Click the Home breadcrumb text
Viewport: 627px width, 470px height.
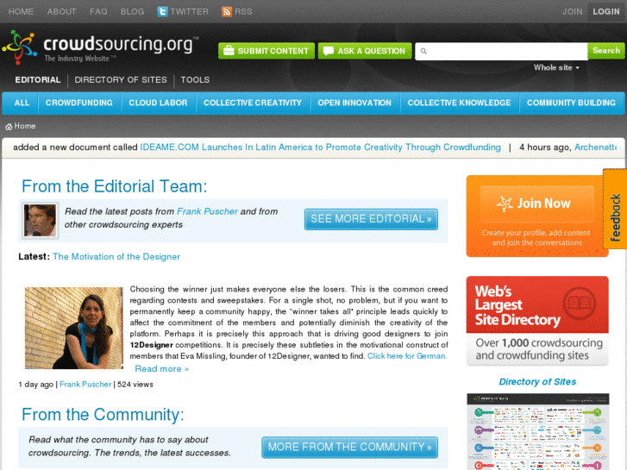[25, 126]
